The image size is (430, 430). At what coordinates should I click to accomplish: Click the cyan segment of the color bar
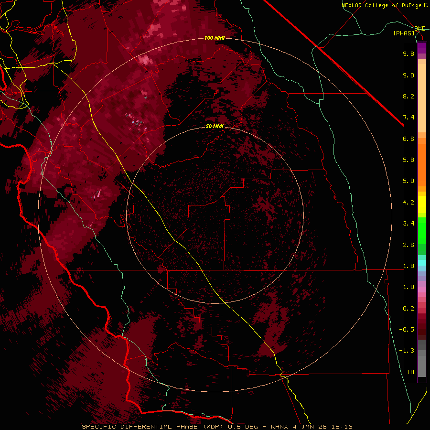[422, 263]
